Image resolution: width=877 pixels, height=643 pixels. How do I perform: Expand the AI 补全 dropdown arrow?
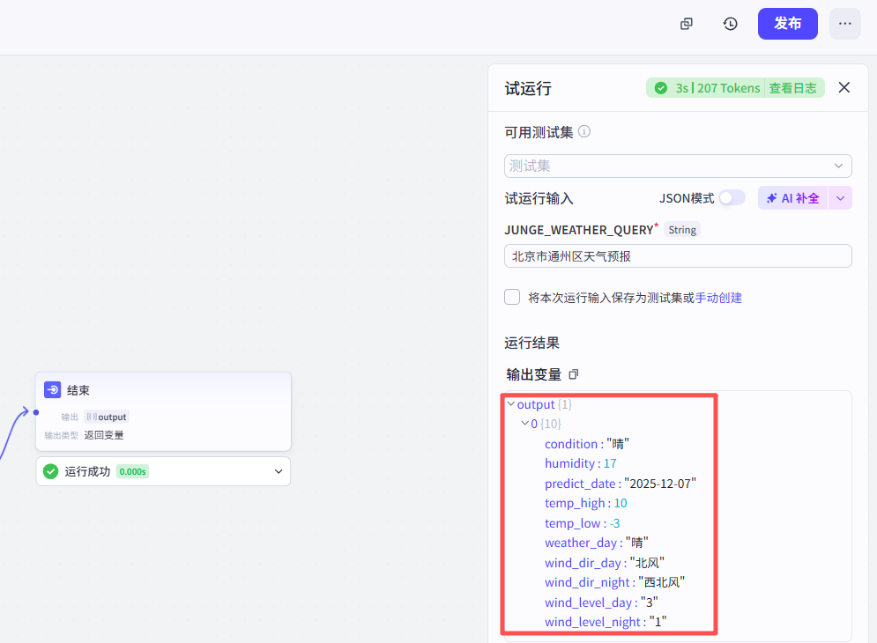click(x=840, y=198)
